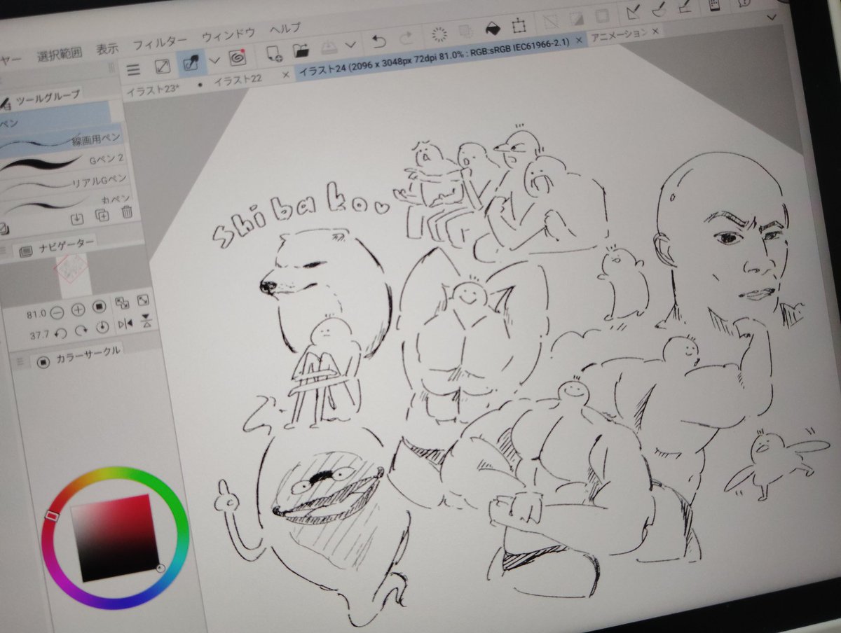Viewport: 841px width, 633px height.
Task: Expand the dropdown arrow next to Save
Action: [350, 46]
